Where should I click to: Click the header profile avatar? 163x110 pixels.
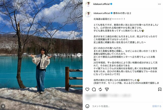pyautogui.click(x=88, y=4)
